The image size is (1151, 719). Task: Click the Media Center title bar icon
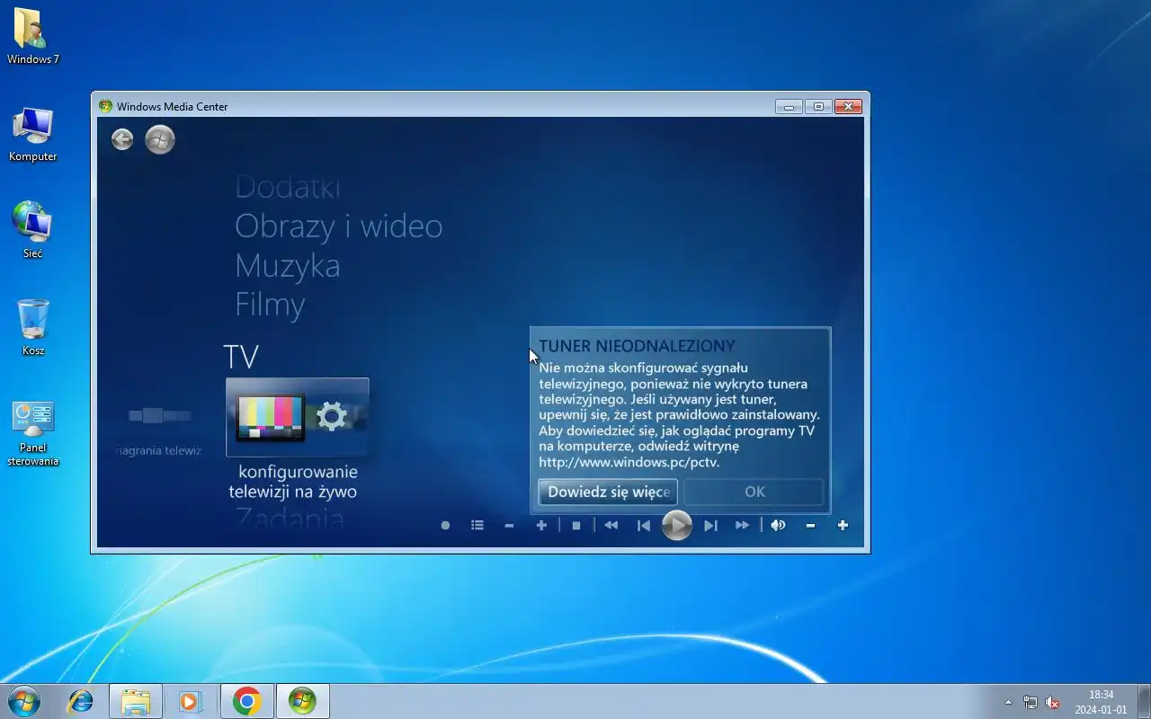tap(105, 106)
